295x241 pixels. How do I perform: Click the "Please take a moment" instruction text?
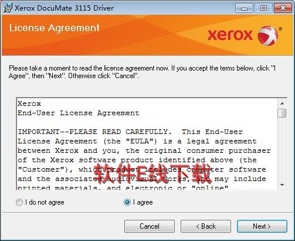pyautogui.click(x=143, y=72)
